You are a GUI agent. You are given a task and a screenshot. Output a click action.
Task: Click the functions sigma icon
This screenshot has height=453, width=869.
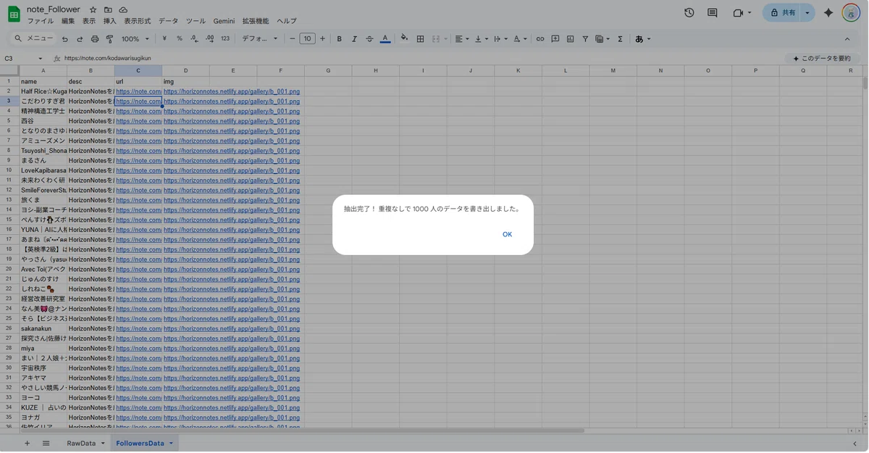[x=620, y=39]
